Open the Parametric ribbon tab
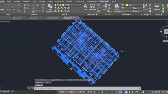 point(27,2)
